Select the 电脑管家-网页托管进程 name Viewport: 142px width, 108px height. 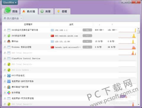[23, 98]
